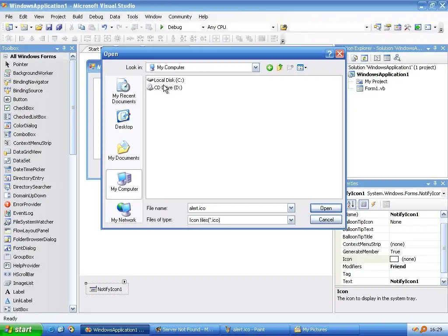Select WindowsApplication1 project node
The height and width of the screenshot is (336, 448).
pyautogui.click(x=382, y=74)
